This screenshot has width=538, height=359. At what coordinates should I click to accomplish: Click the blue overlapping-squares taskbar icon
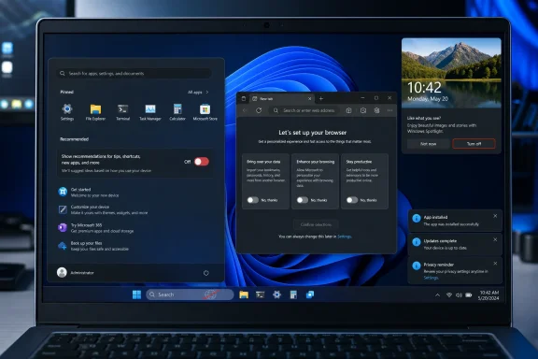310,294
